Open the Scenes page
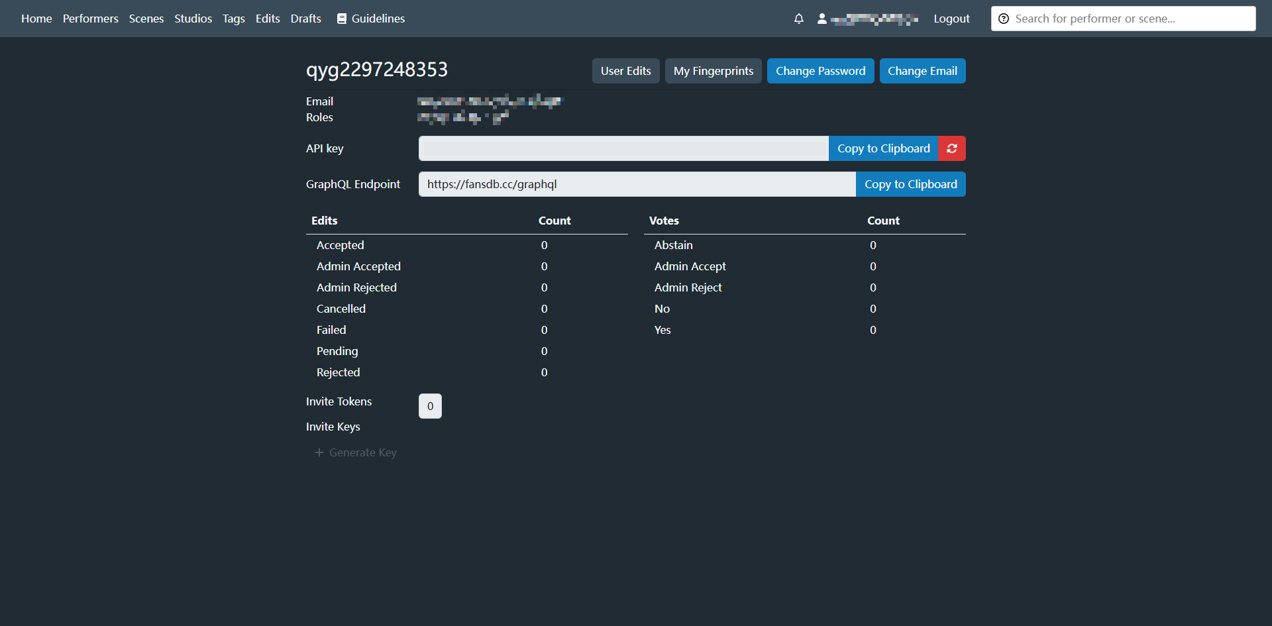This screenshot has width=1272, height=626. pos(146,19)
